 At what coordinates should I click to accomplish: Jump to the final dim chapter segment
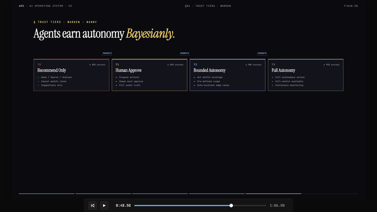(330, 193)
